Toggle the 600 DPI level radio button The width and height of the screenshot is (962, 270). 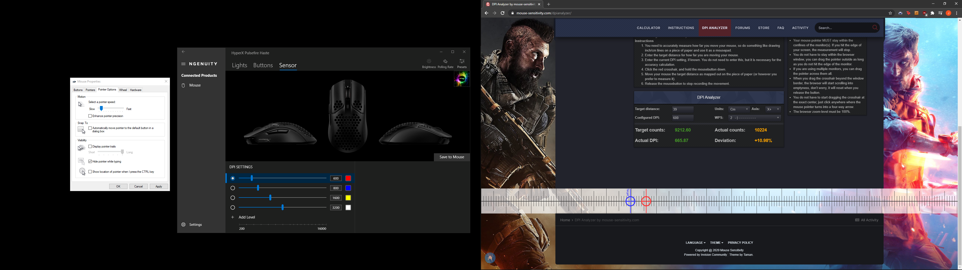pos(232,178)
